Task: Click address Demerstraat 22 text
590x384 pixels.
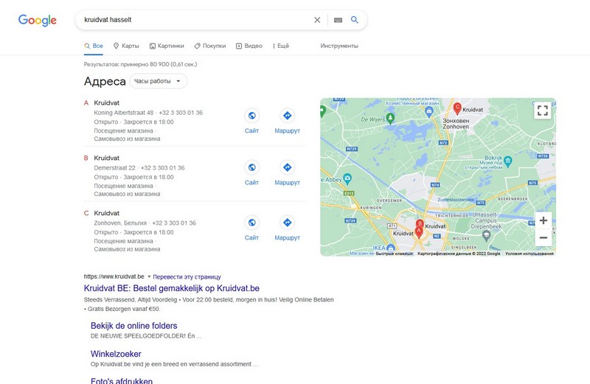Action: click(x=115, y=168)
